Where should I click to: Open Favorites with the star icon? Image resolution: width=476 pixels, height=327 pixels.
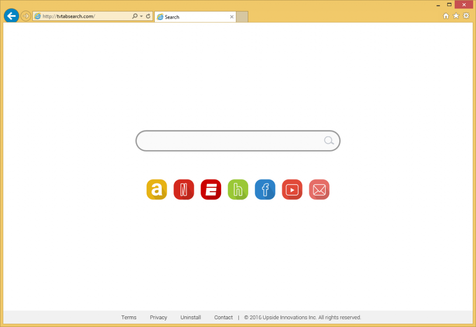coord(456,16)
